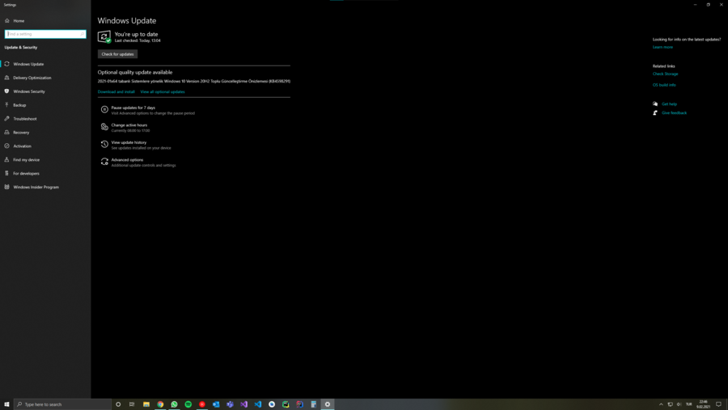Image resolution: width=728 pixels, height=410 pixels.
Task: Go to the Troubleshoot section
Action: [24, 119]
